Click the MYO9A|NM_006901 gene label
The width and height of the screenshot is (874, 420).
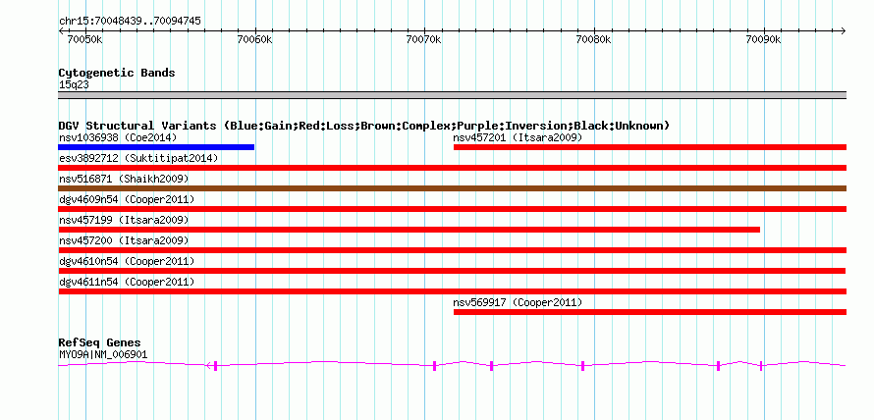coord(103,354)
